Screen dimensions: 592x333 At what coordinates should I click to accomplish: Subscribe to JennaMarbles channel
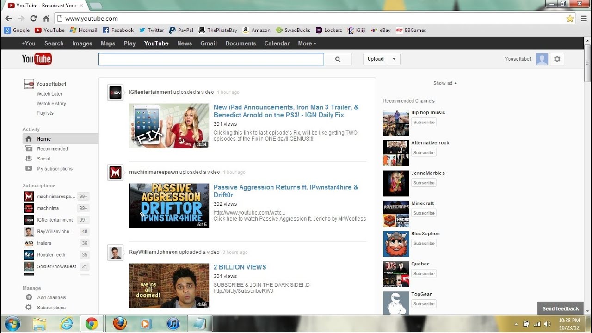point(424,183)
